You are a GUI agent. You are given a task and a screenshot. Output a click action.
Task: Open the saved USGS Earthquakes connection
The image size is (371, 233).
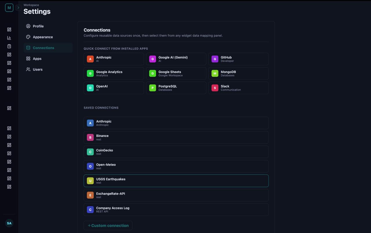(x=176, y=181)
